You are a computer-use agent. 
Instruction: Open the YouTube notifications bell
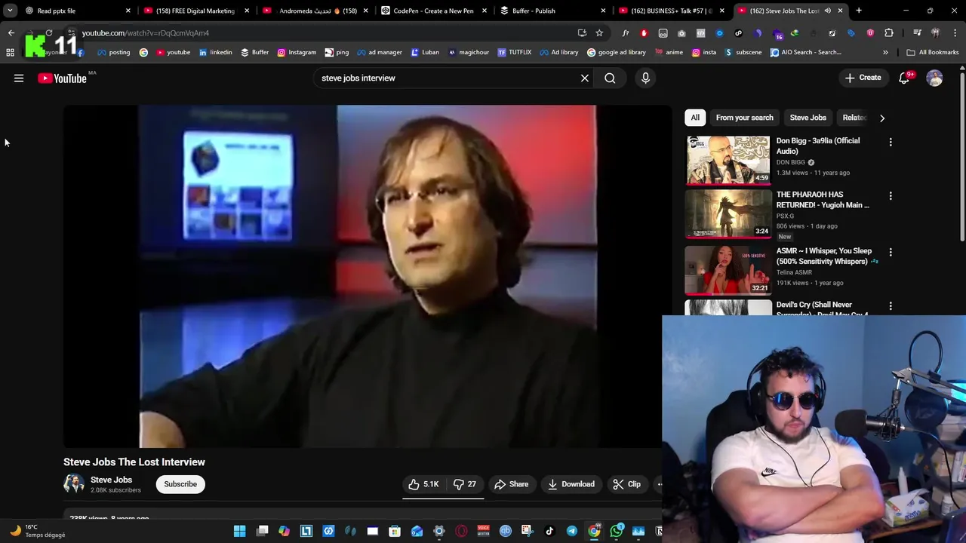(x=904, y=78)
